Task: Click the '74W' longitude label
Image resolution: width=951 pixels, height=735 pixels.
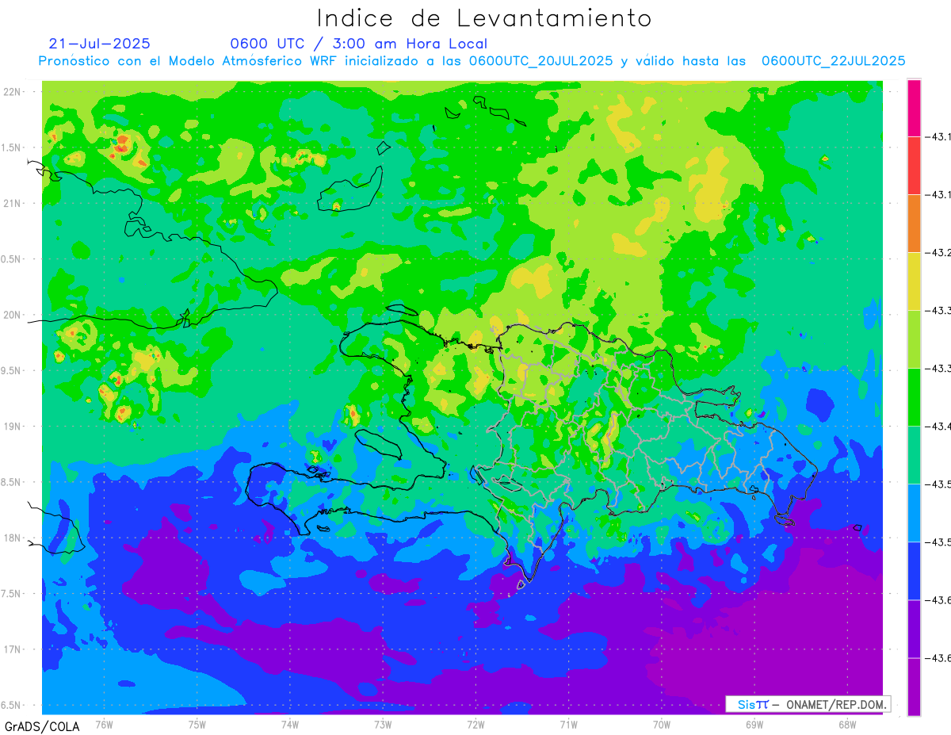Action: [x=290, y=724]
